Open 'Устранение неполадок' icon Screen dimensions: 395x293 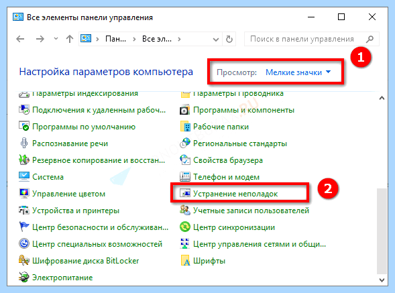tap(185, 193)
